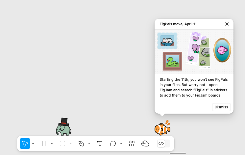Select the Pen tool
Image resolution: width=245 pixels, height=155 pixels.
click(x=81, y=144)
